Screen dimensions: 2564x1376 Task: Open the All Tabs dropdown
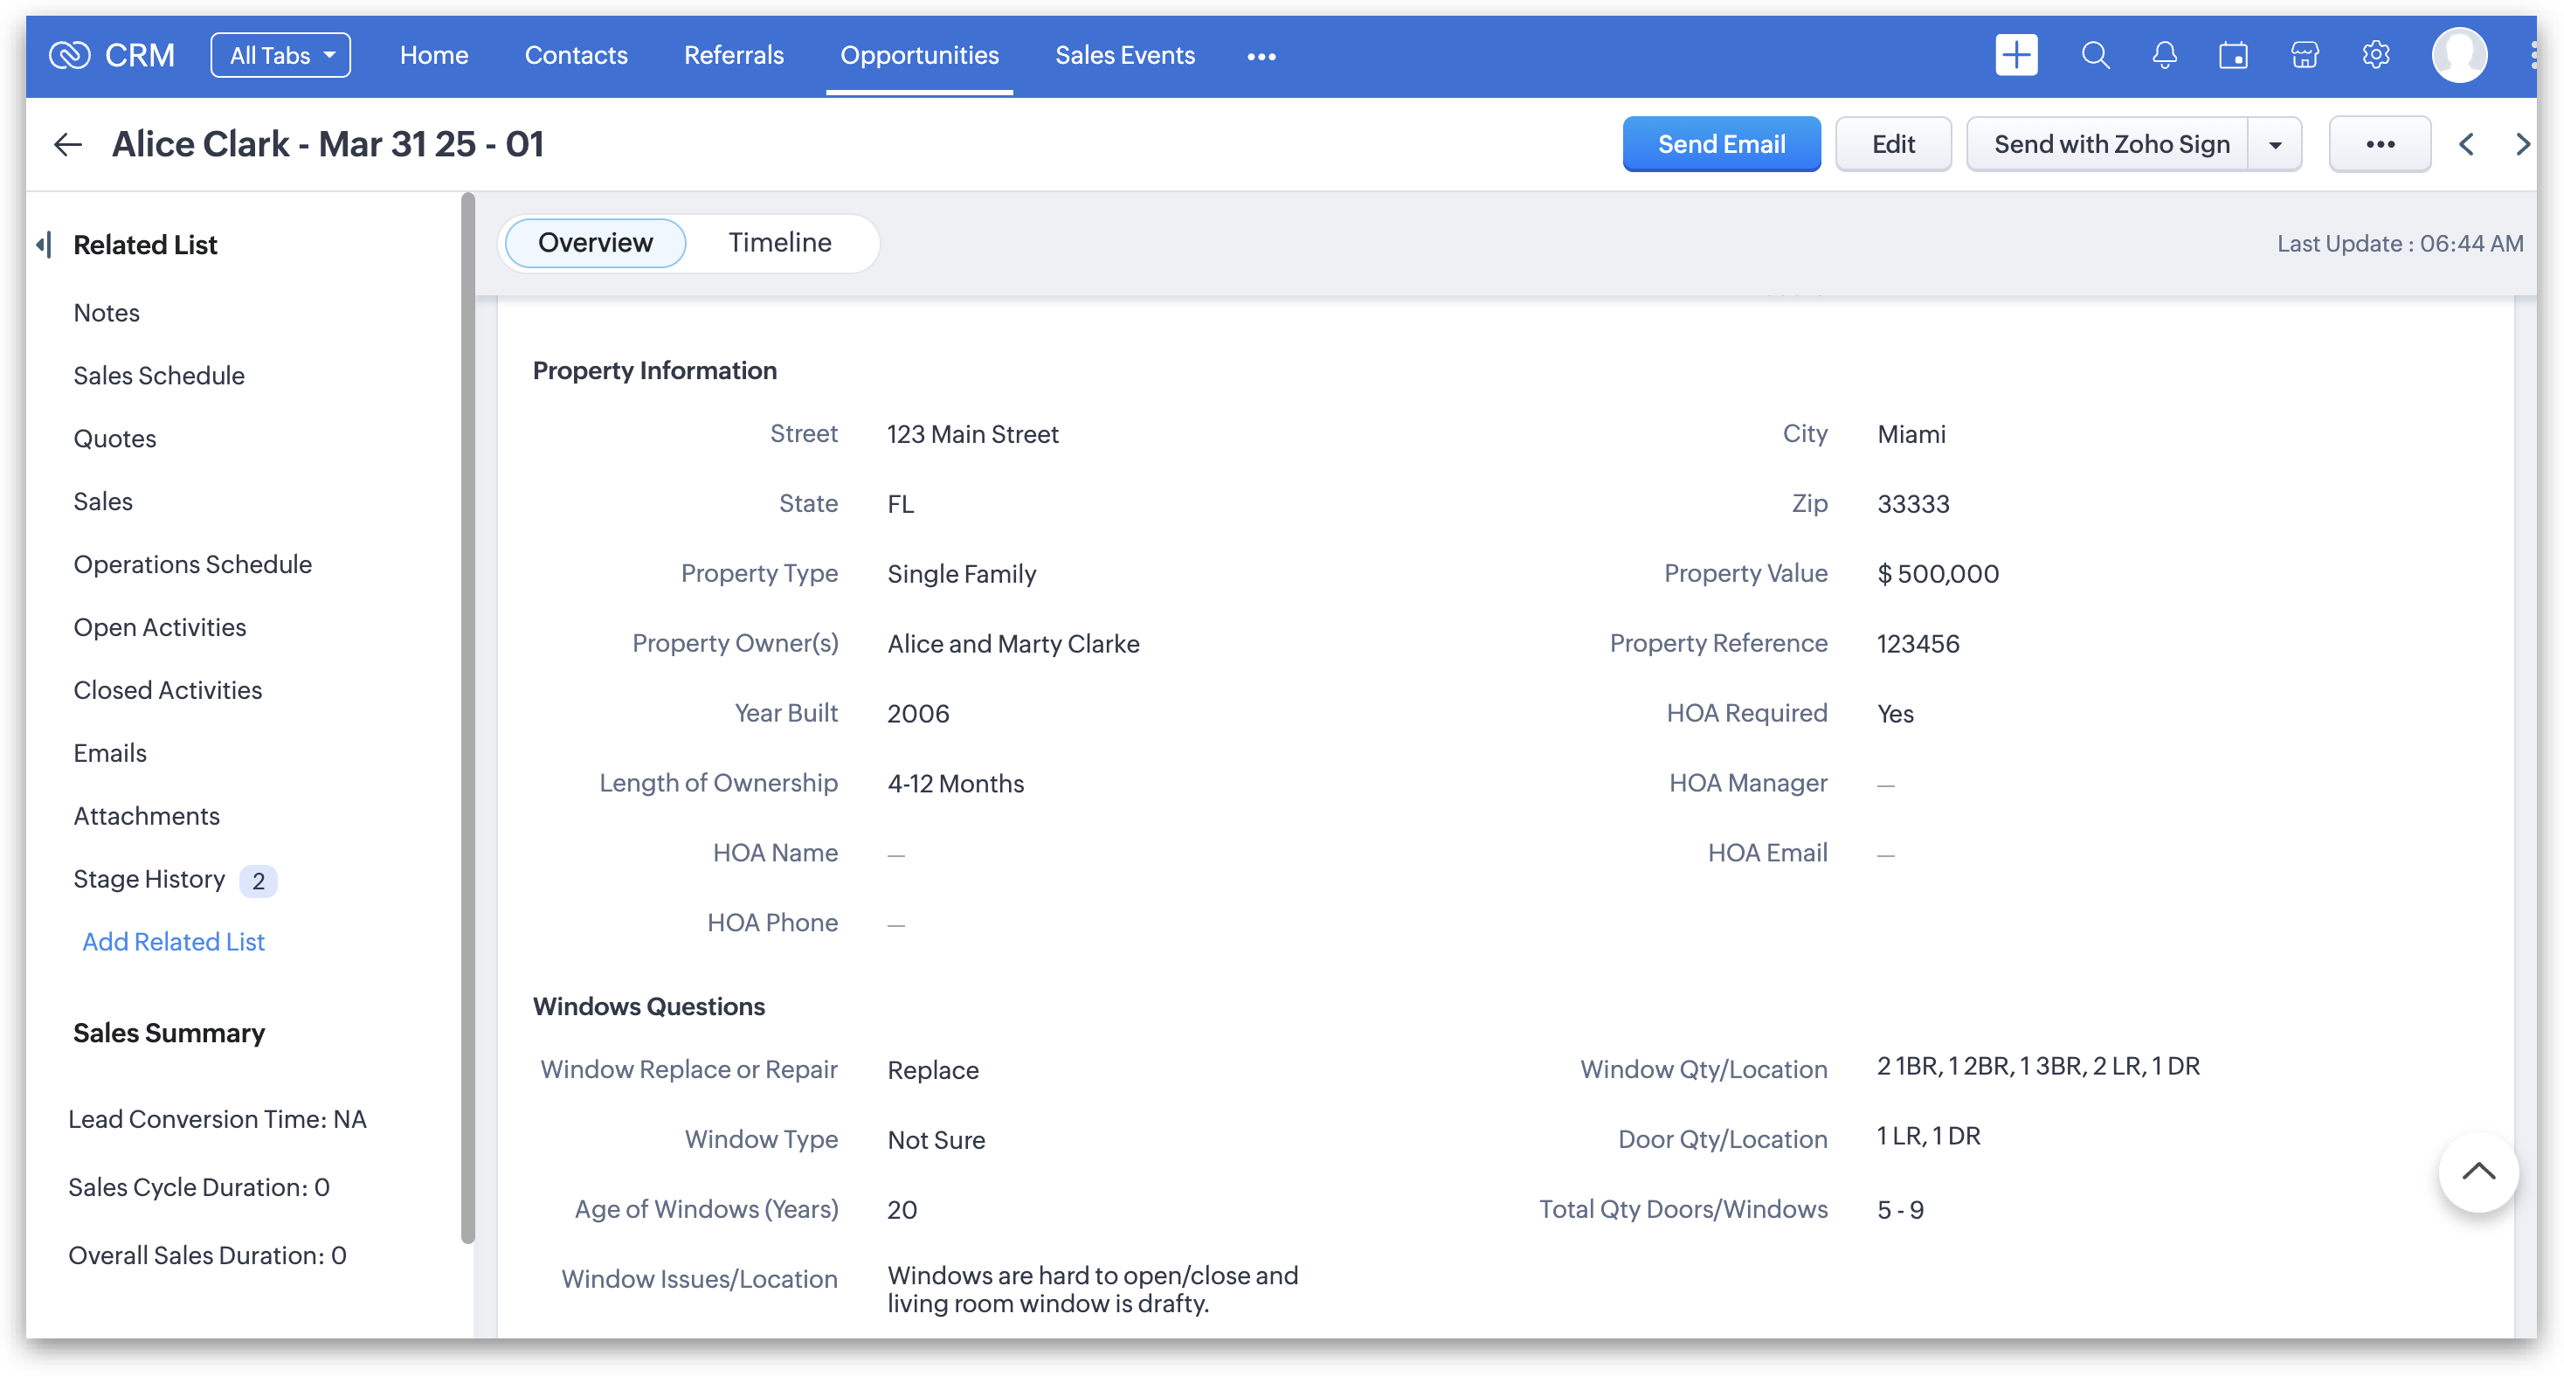coord(280,55)
